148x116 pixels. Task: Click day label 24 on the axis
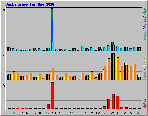point(108,113)
